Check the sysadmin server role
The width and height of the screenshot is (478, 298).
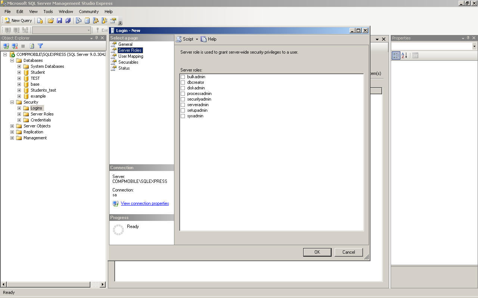(x=183, y=116)
